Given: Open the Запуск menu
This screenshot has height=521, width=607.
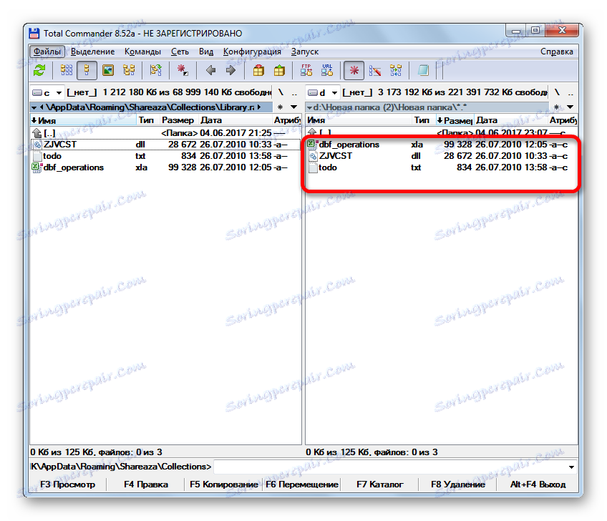Looking at the screenshot, I should (305, 52).
